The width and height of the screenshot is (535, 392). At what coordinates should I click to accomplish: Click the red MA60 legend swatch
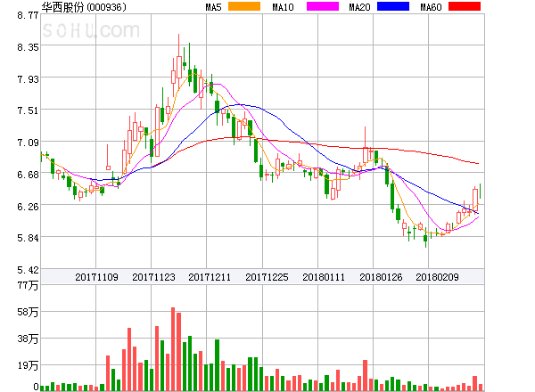tap(464, 7)
